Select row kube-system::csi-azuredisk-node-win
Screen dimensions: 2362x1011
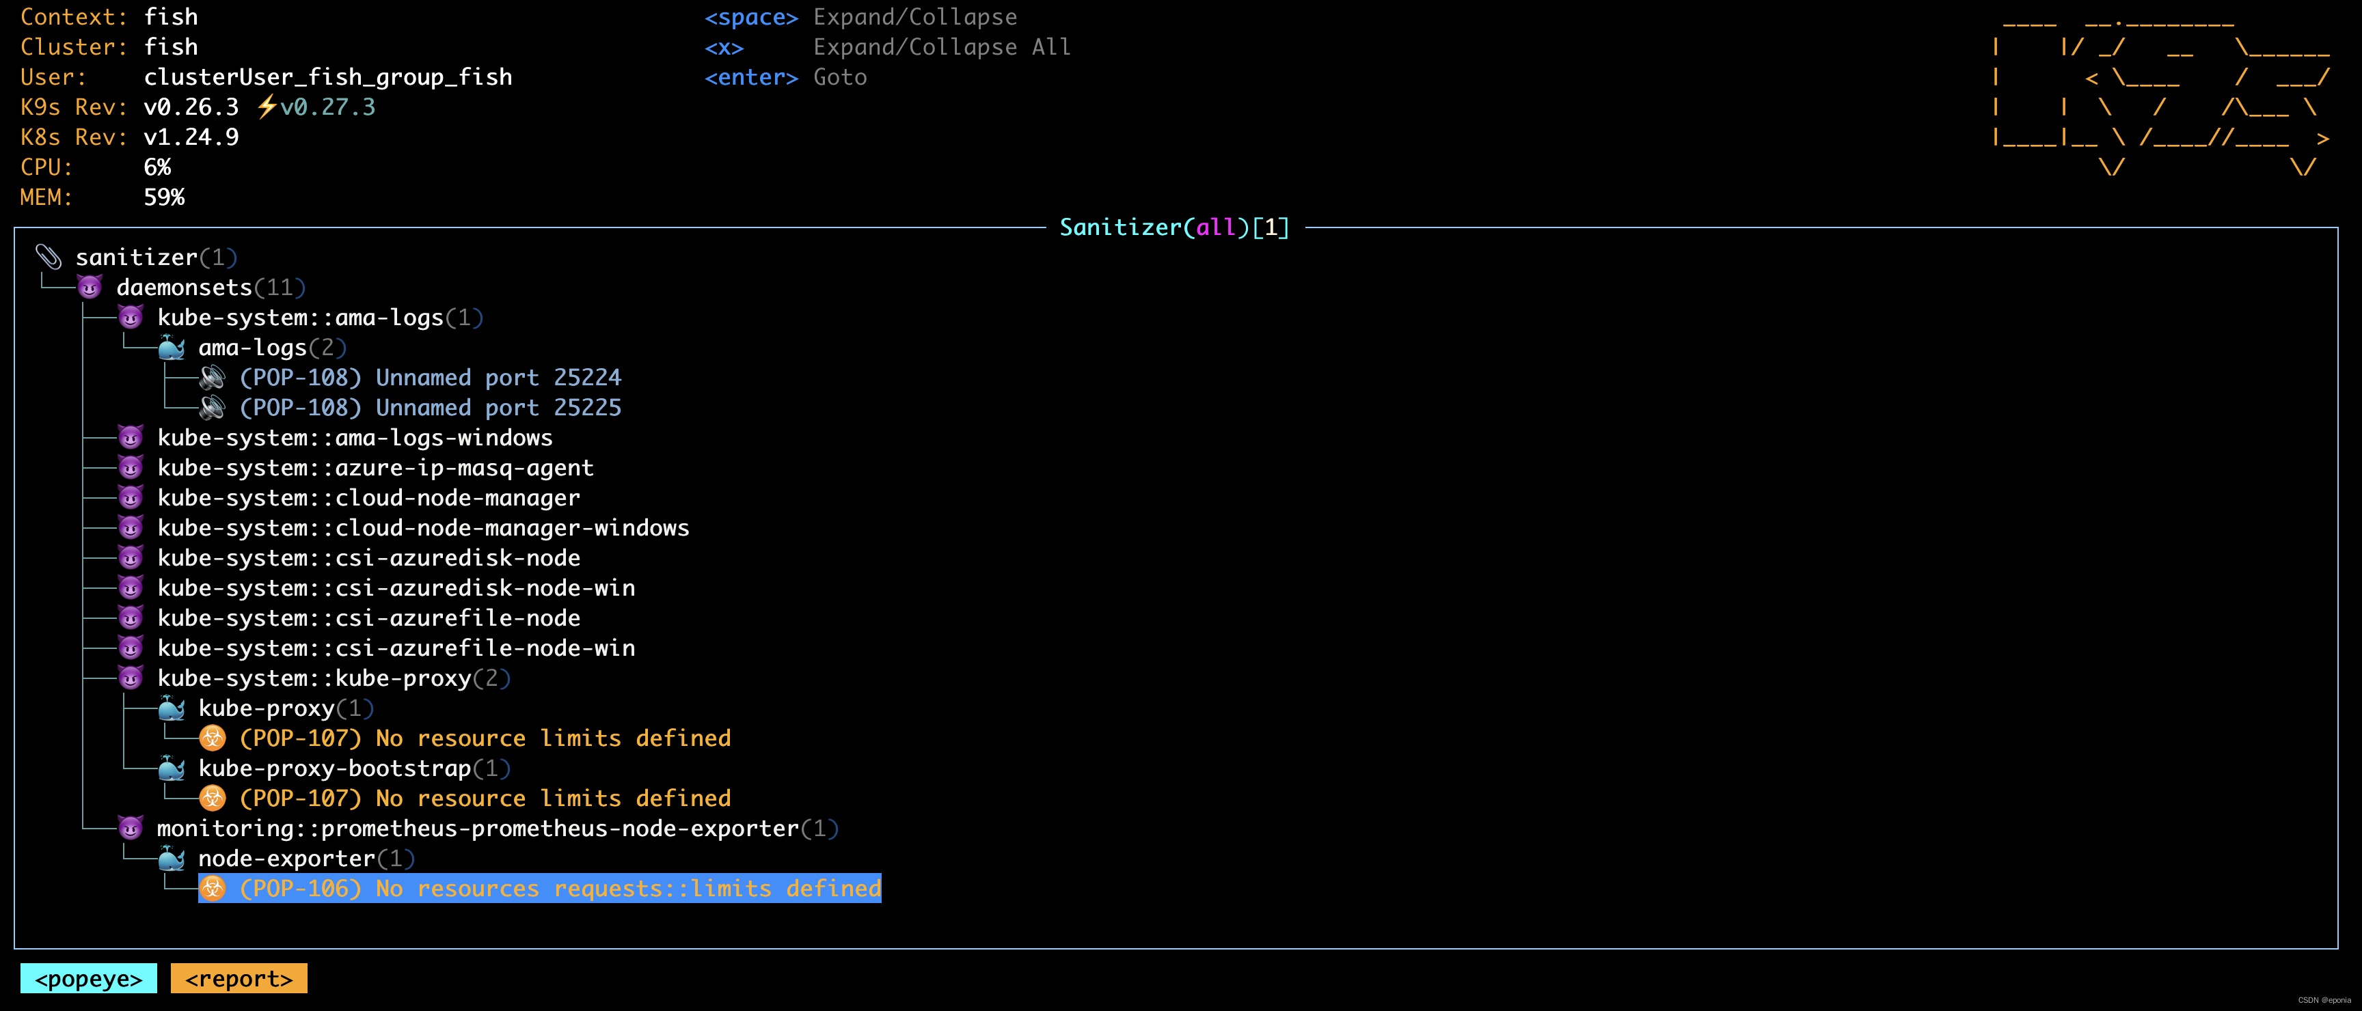396,588
